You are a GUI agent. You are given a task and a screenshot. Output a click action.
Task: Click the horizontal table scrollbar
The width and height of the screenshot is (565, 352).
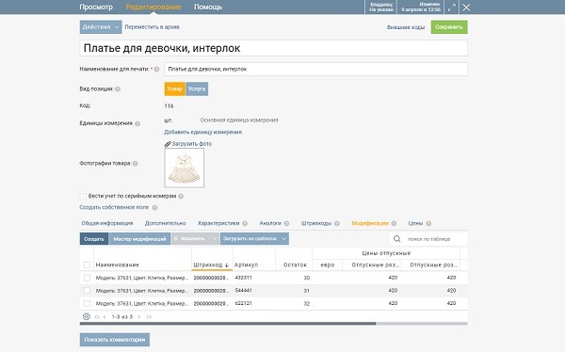tap(228, 324)
